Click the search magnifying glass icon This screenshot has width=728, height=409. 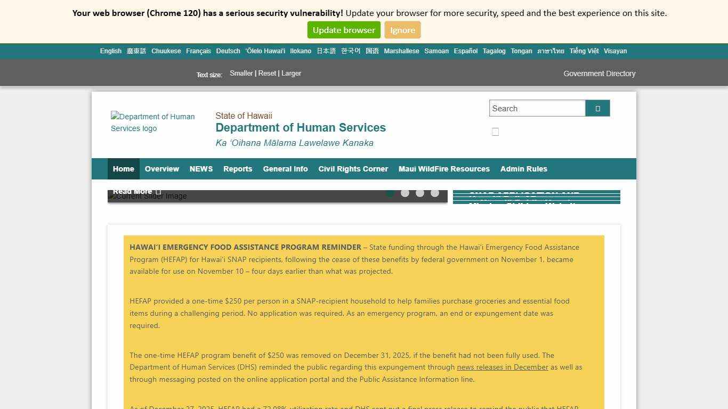coord(597,108)
